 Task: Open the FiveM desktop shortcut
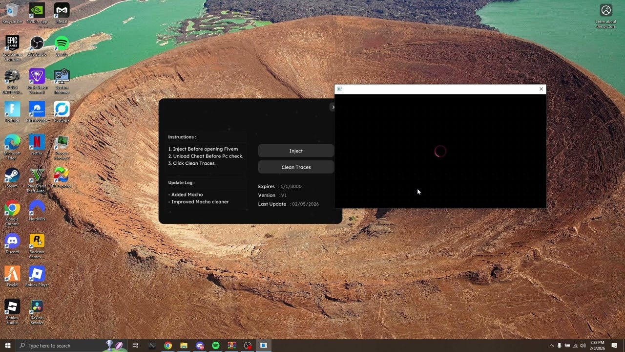(x=12, y=276)
